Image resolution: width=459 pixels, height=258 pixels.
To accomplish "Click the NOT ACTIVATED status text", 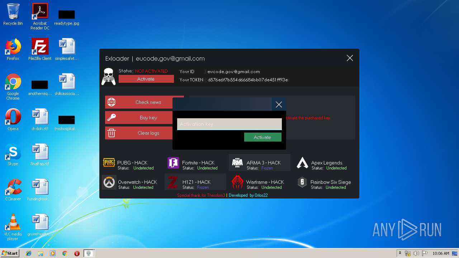I will 151,71.
